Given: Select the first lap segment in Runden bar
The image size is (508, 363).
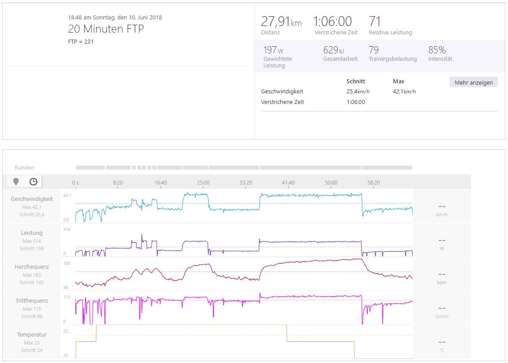Looking at the screenshot, I should (90, 168).
